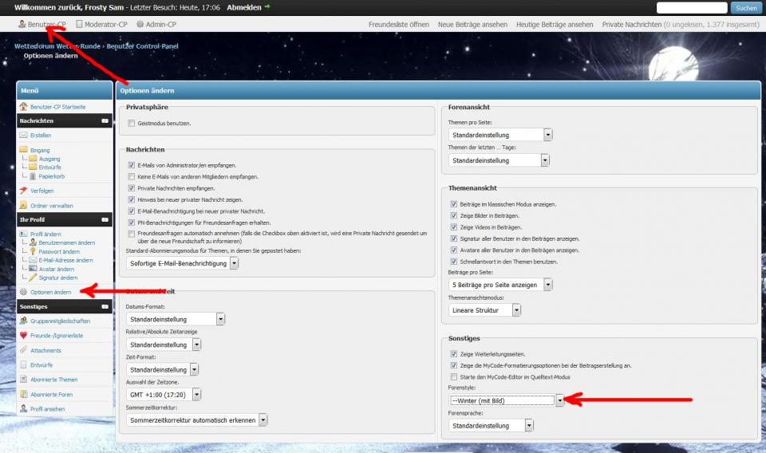Click the Gruppenmitgliedschaften group icon

[23, 321]
